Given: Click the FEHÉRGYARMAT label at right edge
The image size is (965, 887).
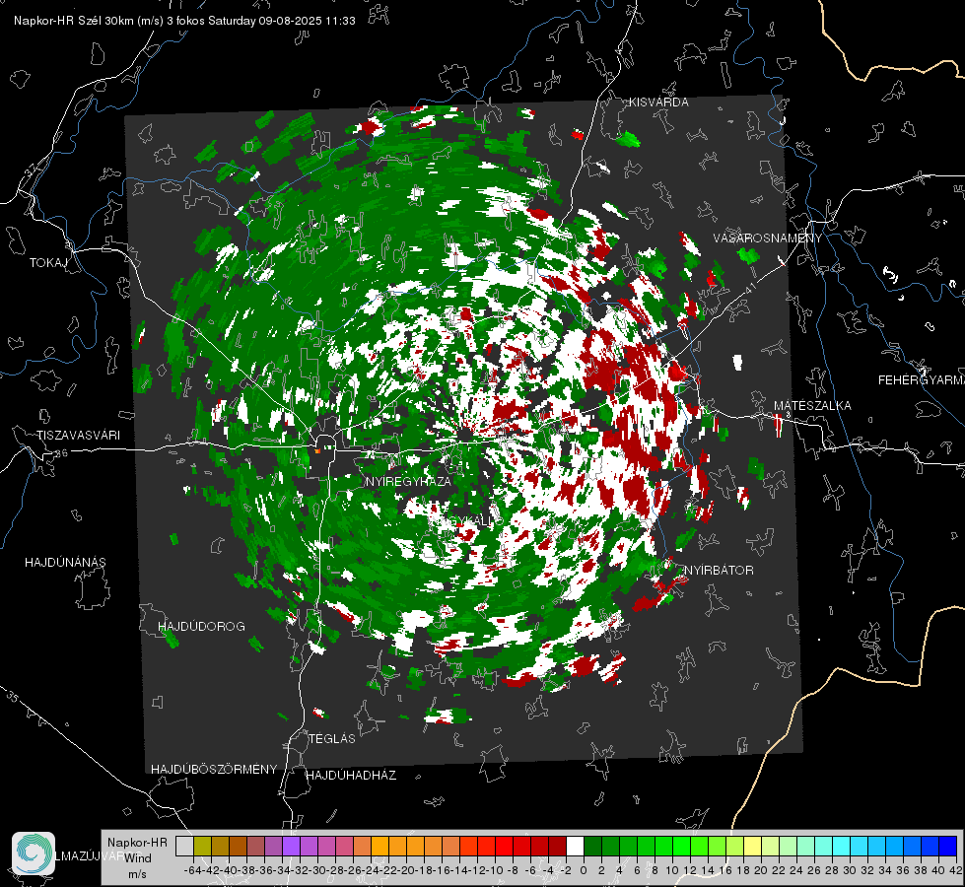Looking at the screenshot, I should tap(922, 380).
